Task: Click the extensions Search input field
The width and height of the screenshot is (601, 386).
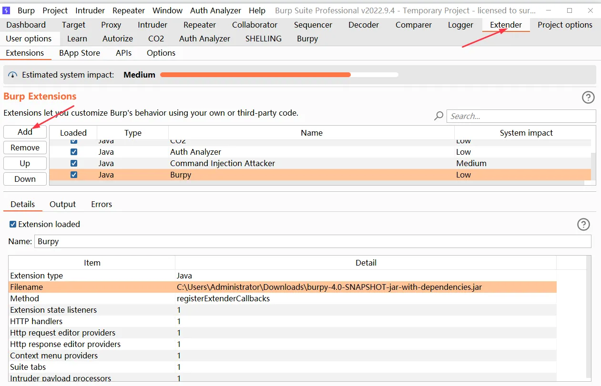Action: click(521, 116)
